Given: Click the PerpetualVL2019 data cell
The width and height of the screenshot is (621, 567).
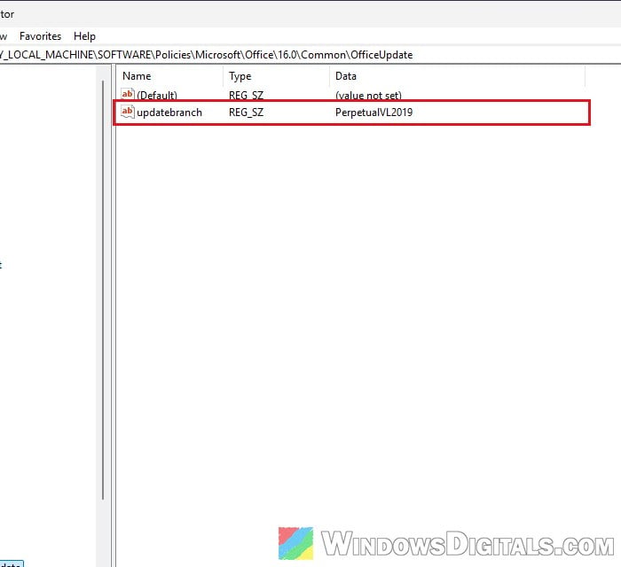Looking at the screenshot, I should [x=373, y=113].
